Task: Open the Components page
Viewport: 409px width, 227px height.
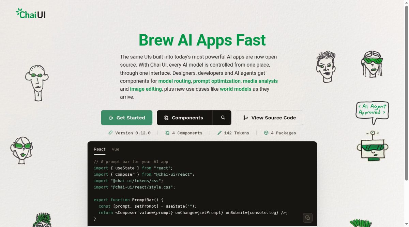Action: (184, 118)
